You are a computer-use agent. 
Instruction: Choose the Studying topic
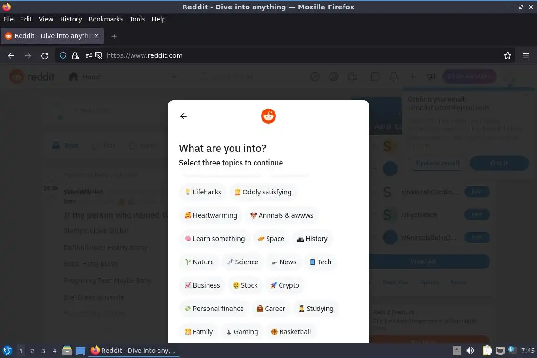tap(316, 309)
